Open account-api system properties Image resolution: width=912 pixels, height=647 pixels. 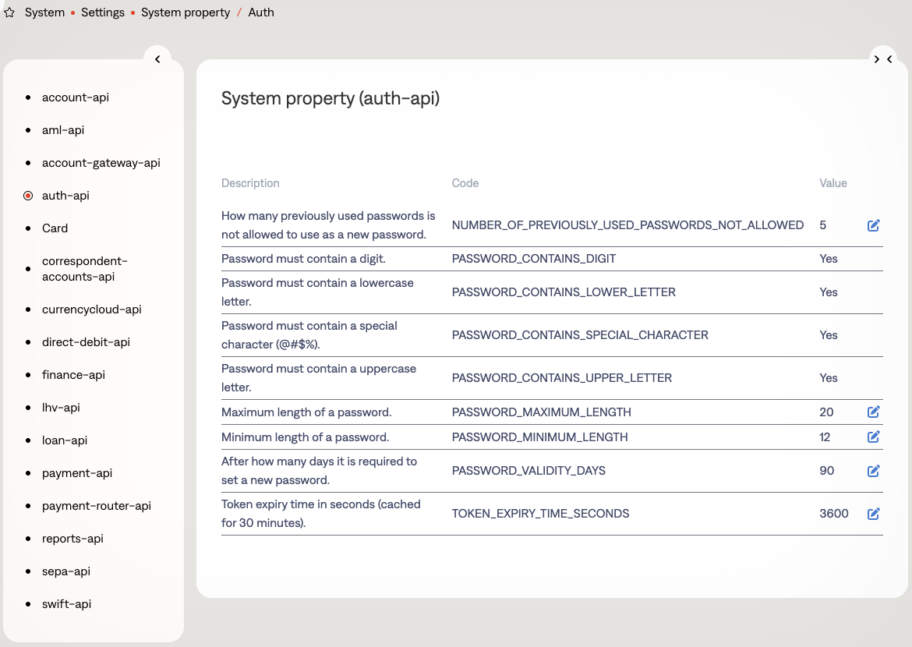tap(75, 97)
